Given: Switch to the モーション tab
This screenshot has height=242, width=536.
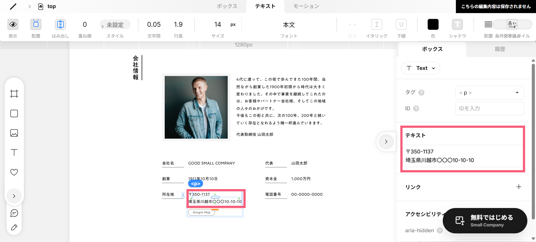Looking at the screenshot, I should [x=306, y=6].
